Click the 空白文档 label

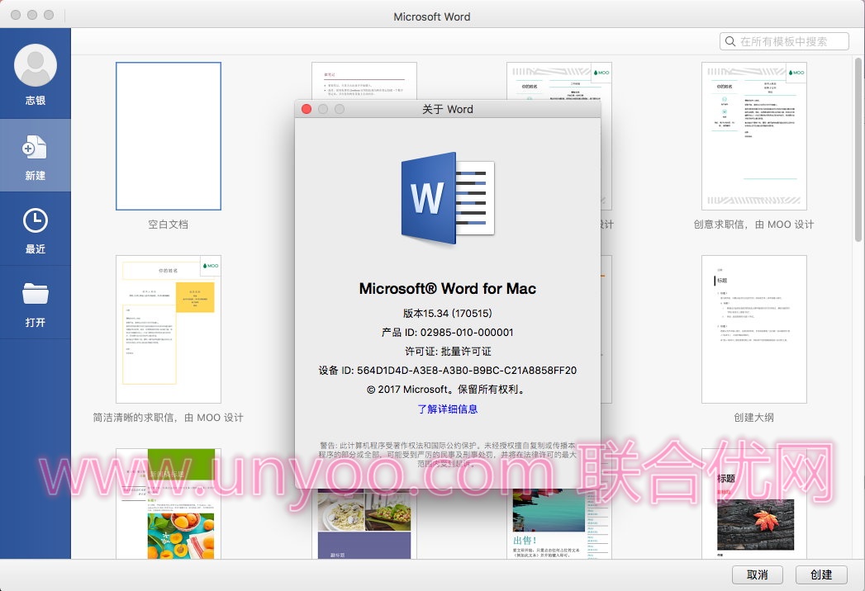pyautogui.click(x=169, y=225)
